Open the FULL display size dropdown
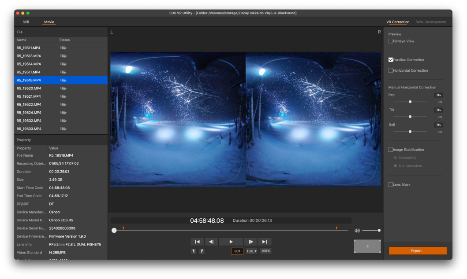This screenshot has width=467, height=279. [x=252, y=251]
